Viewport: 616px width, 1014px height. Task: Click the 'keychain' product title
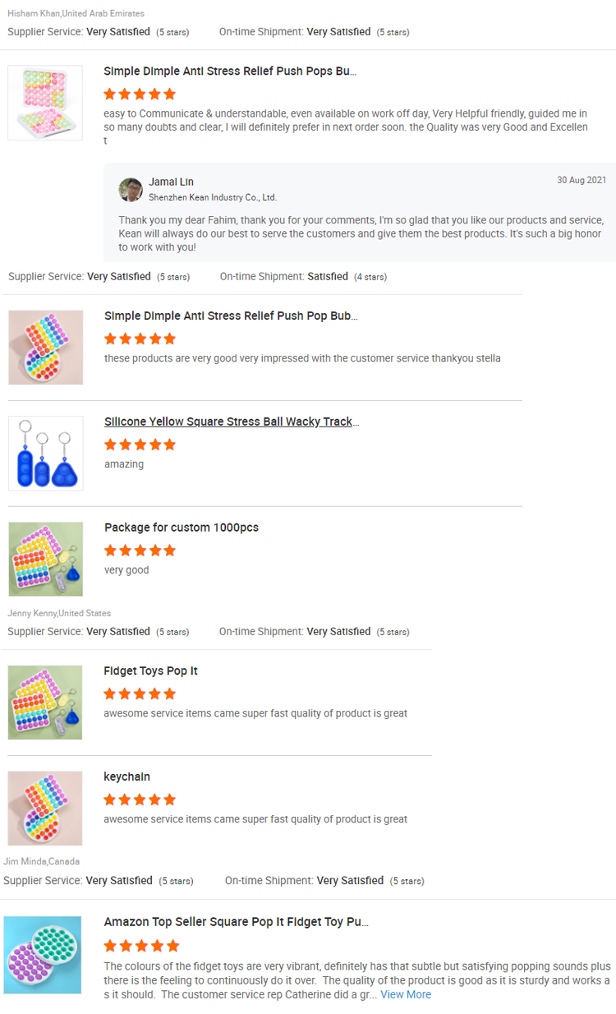pyautogui.click(x=126, y=777)
